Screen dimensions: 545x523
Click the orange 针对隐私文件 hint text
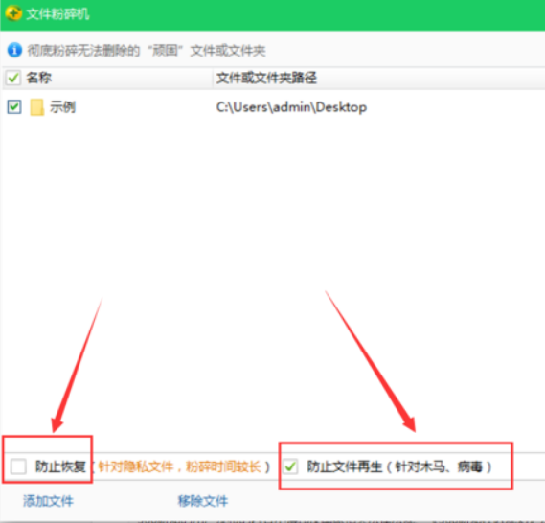(179, 466)
